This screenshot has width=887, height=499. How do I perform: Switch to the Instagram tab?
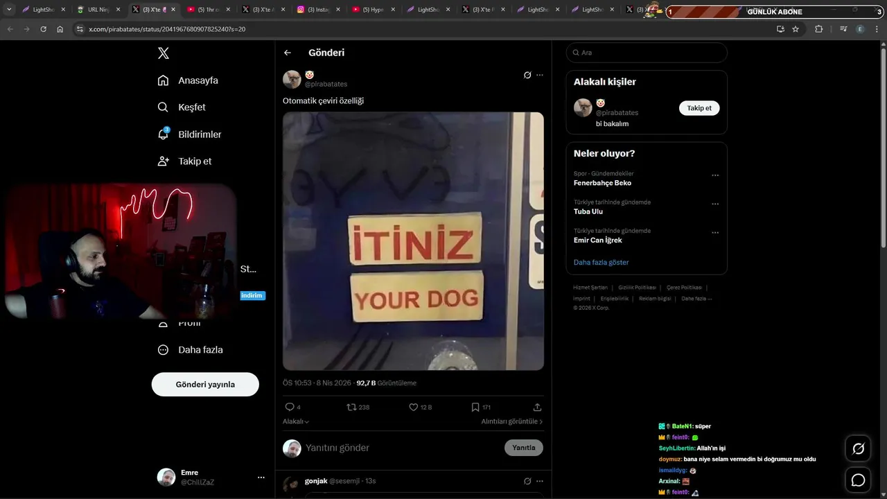pyautogui.click(x=317, y=10)
